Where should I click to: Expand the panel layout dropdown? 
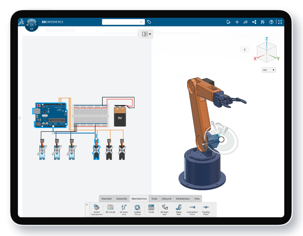coord(147,34)
